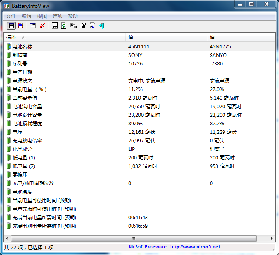This screenshot has width=279, height=255.
Task: Copy selected items using toolbar copy icon
Action: coord(73,26)
